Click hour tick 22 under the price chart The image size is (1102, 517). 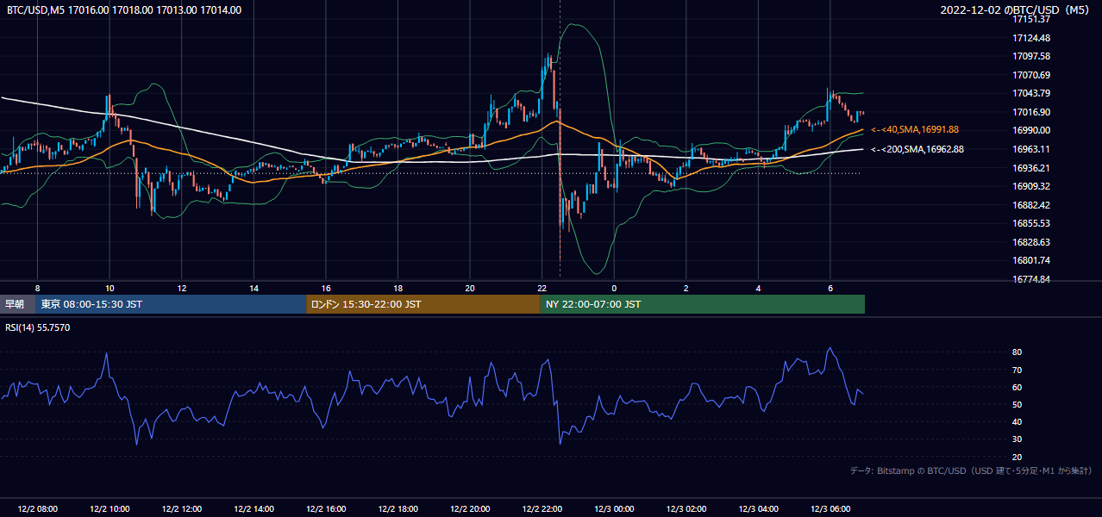pos(542,288)
